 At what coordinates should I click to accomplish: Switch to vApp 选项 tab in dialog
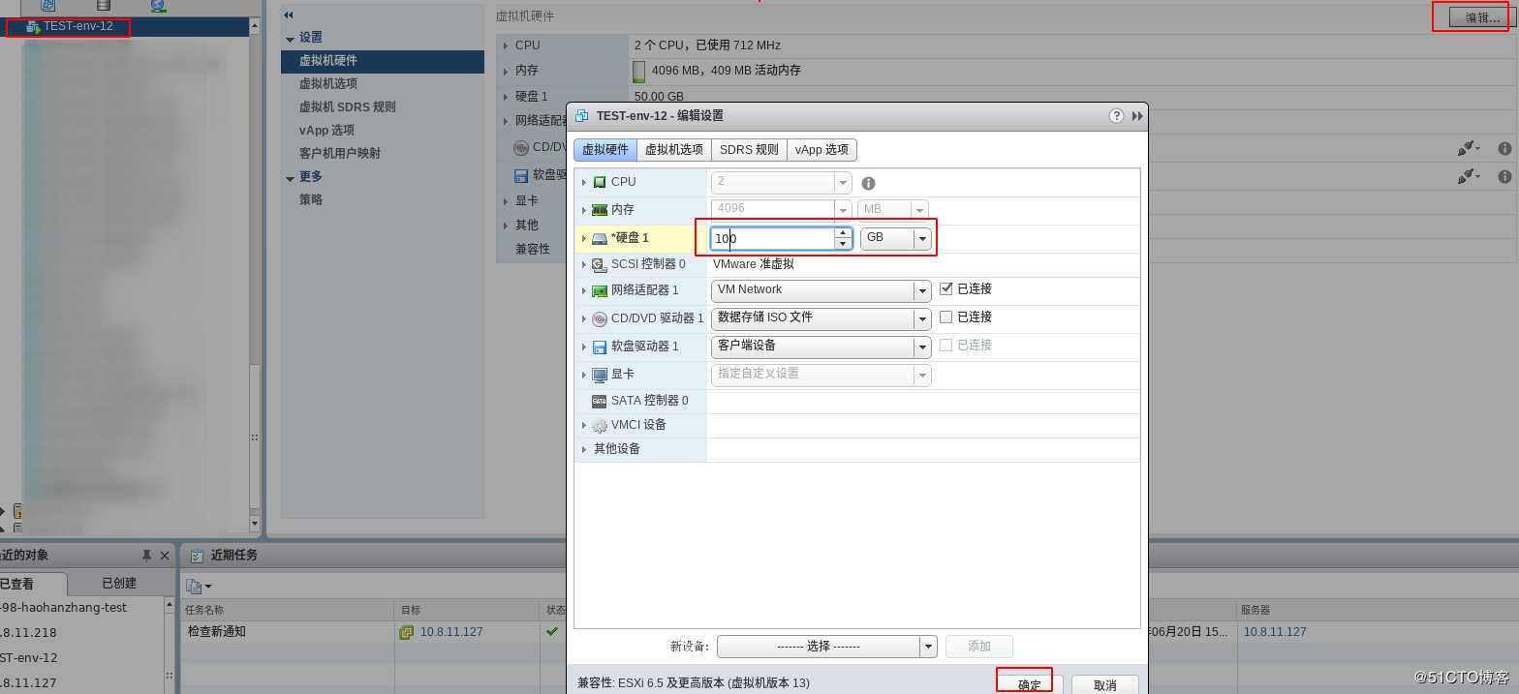click(821, 150)
